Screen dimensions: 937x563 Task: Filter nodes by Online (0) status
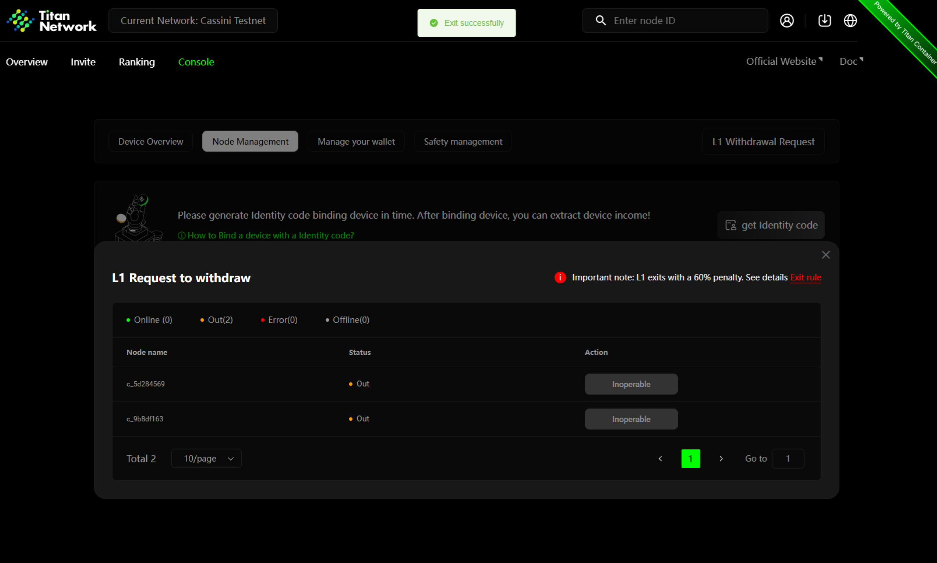pyautogui.click(x=149, y=320)
